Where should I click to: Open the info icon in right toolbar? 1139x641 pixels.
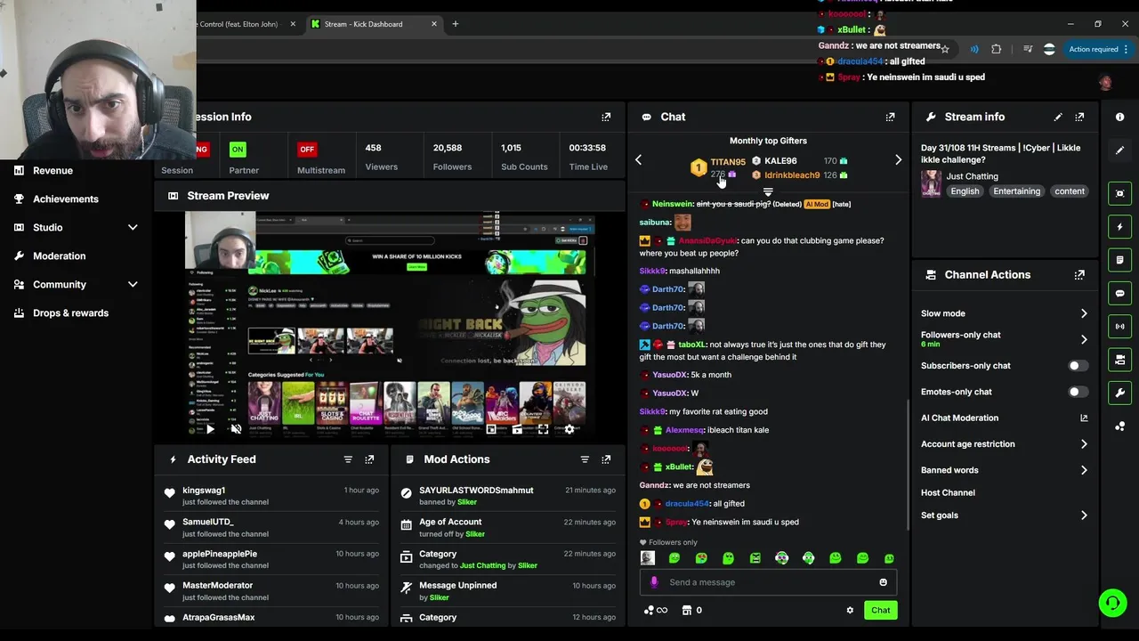coord(1119,117)
